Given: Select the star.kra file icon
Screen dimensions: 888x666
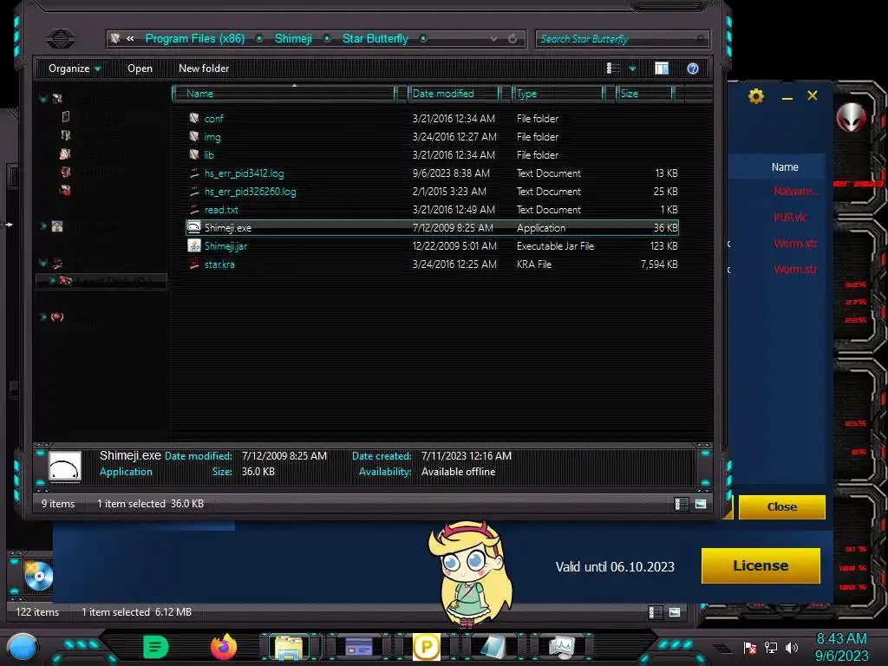Looking at the screenshot, I should pos(194,264).
